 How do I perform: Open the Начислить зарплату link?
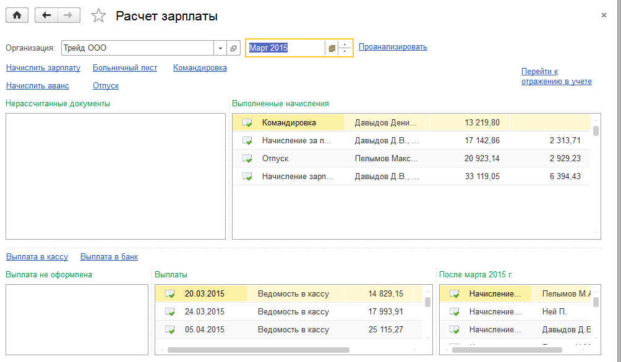pyautogui.click(x=43, y=68)
